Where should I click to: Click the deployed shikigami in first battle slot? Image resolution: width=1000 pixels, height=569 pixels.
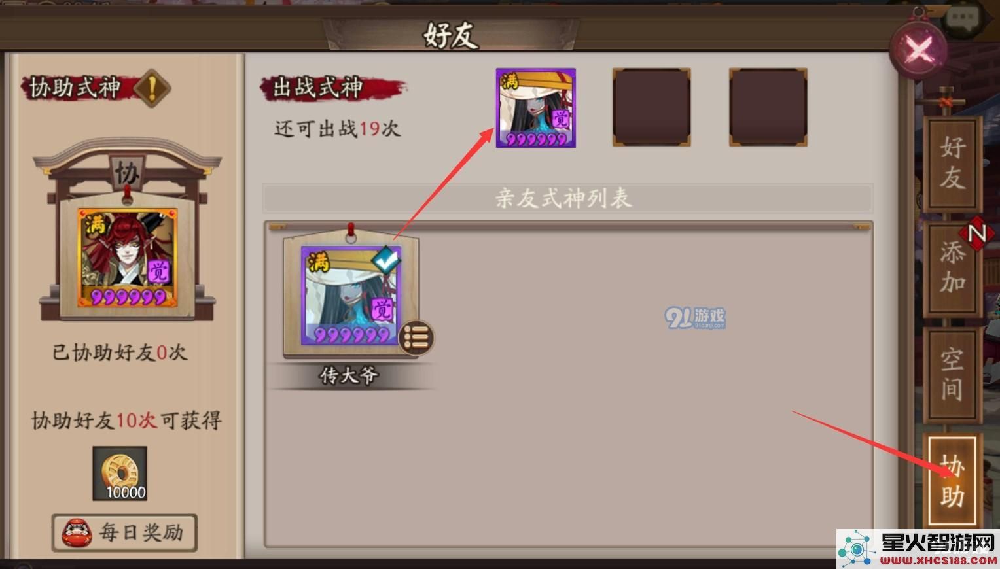pos(536,108)
